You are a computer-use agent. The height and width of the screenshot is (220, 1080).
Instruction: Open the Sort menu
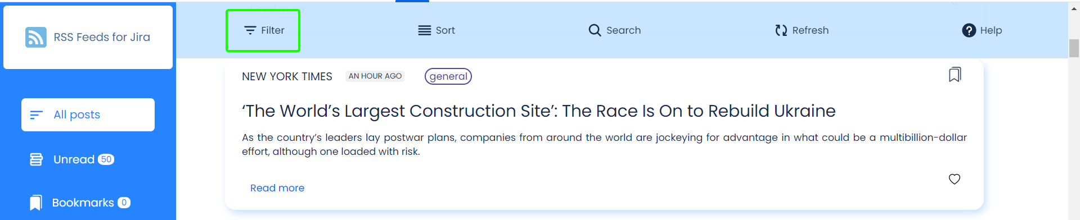click(436, 30)
